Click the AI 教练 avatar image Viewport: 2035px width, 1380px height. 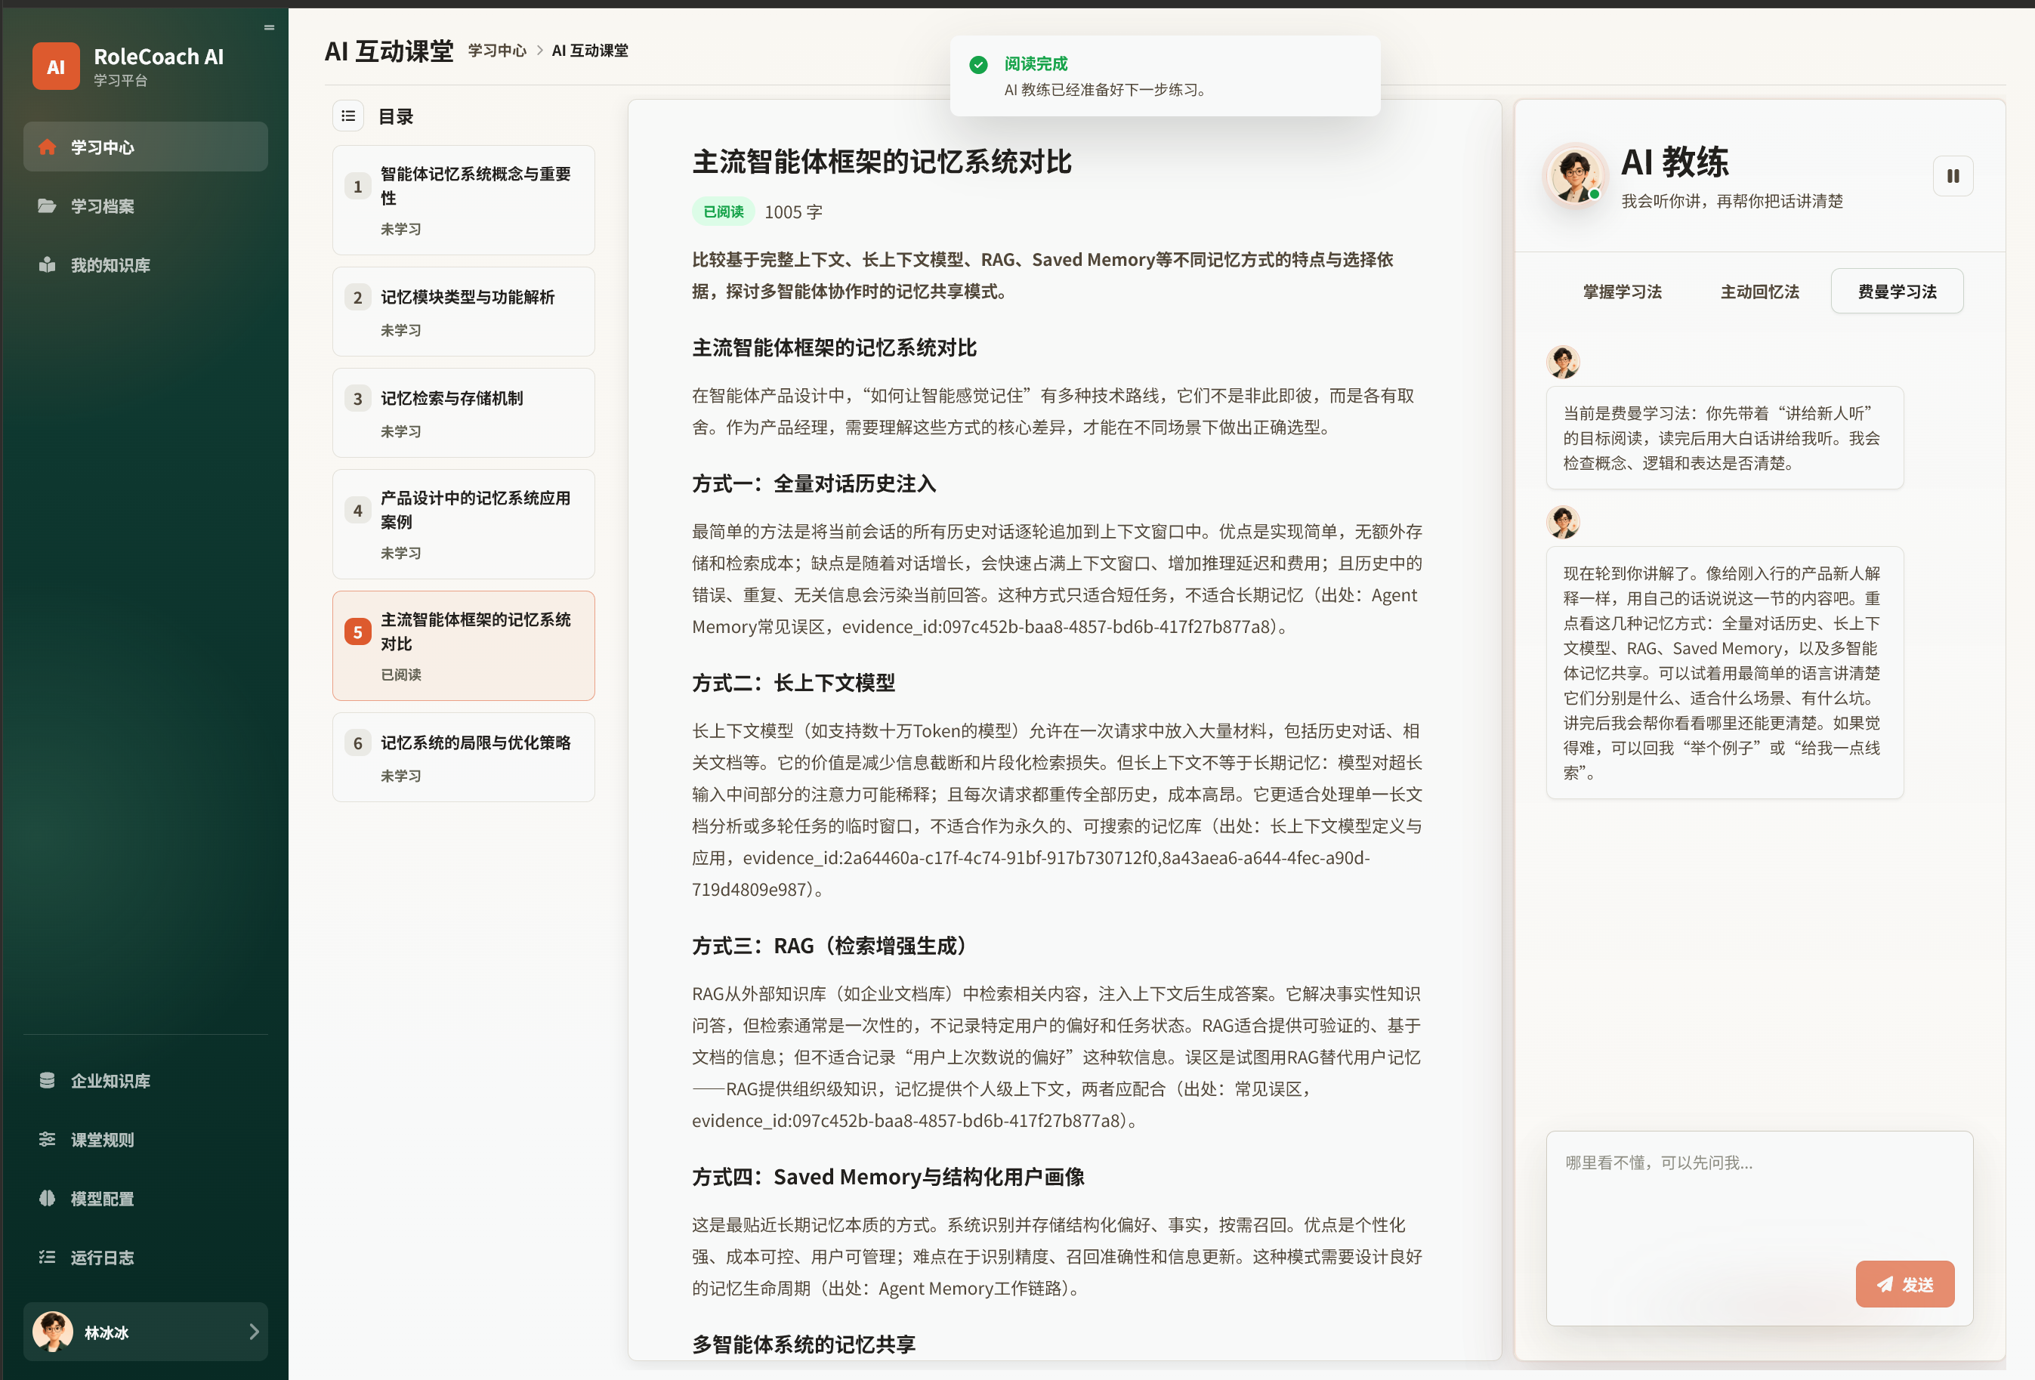1573,176
